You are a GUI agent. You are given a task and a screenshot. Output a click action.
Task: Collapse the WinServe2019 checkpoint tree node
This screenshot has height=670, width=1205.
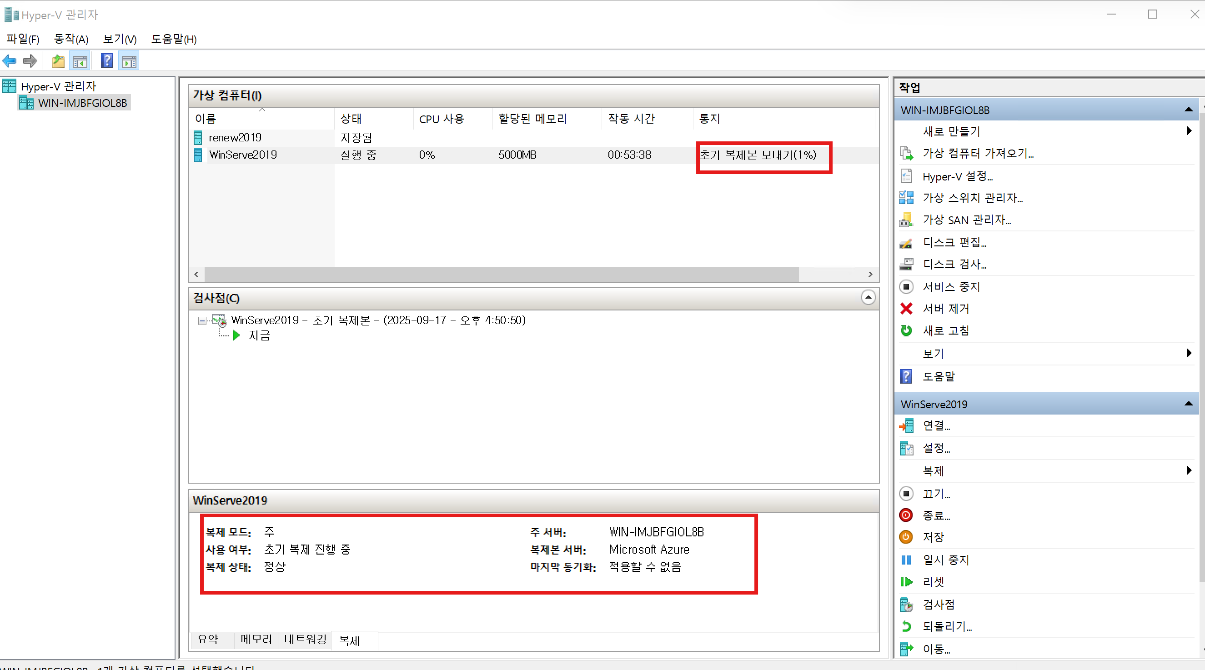click(202, 321)
